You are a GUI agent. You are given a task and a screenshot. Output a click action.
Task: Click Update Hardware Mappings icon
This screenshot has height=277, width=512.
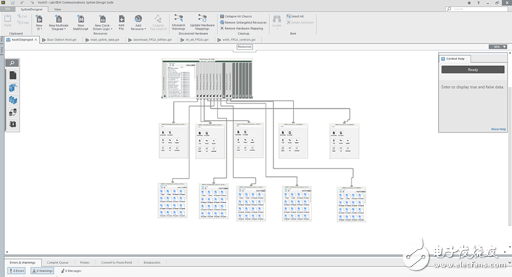[202, 19]
